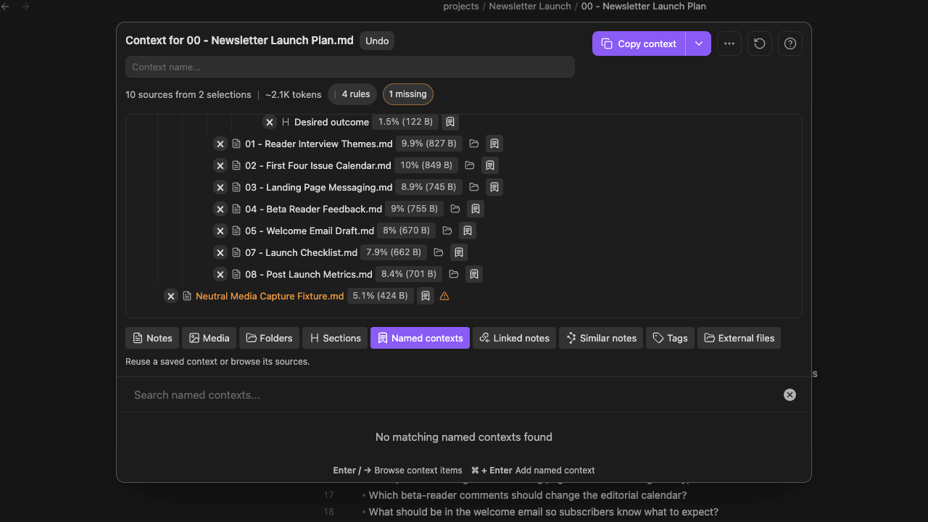Clear the named contexts search field

[790, 395]
